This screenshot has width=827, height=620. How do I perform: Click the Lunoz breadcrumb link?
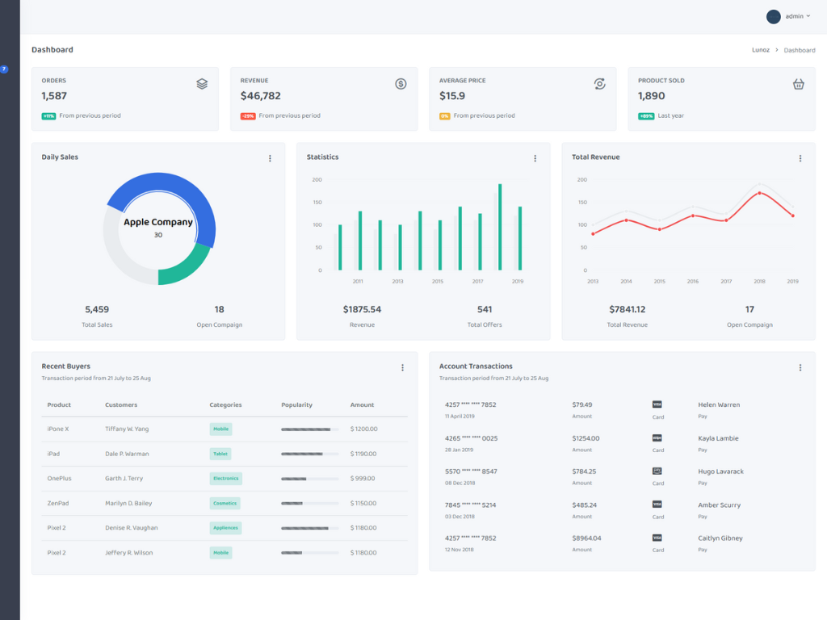[x=762, y=50]
